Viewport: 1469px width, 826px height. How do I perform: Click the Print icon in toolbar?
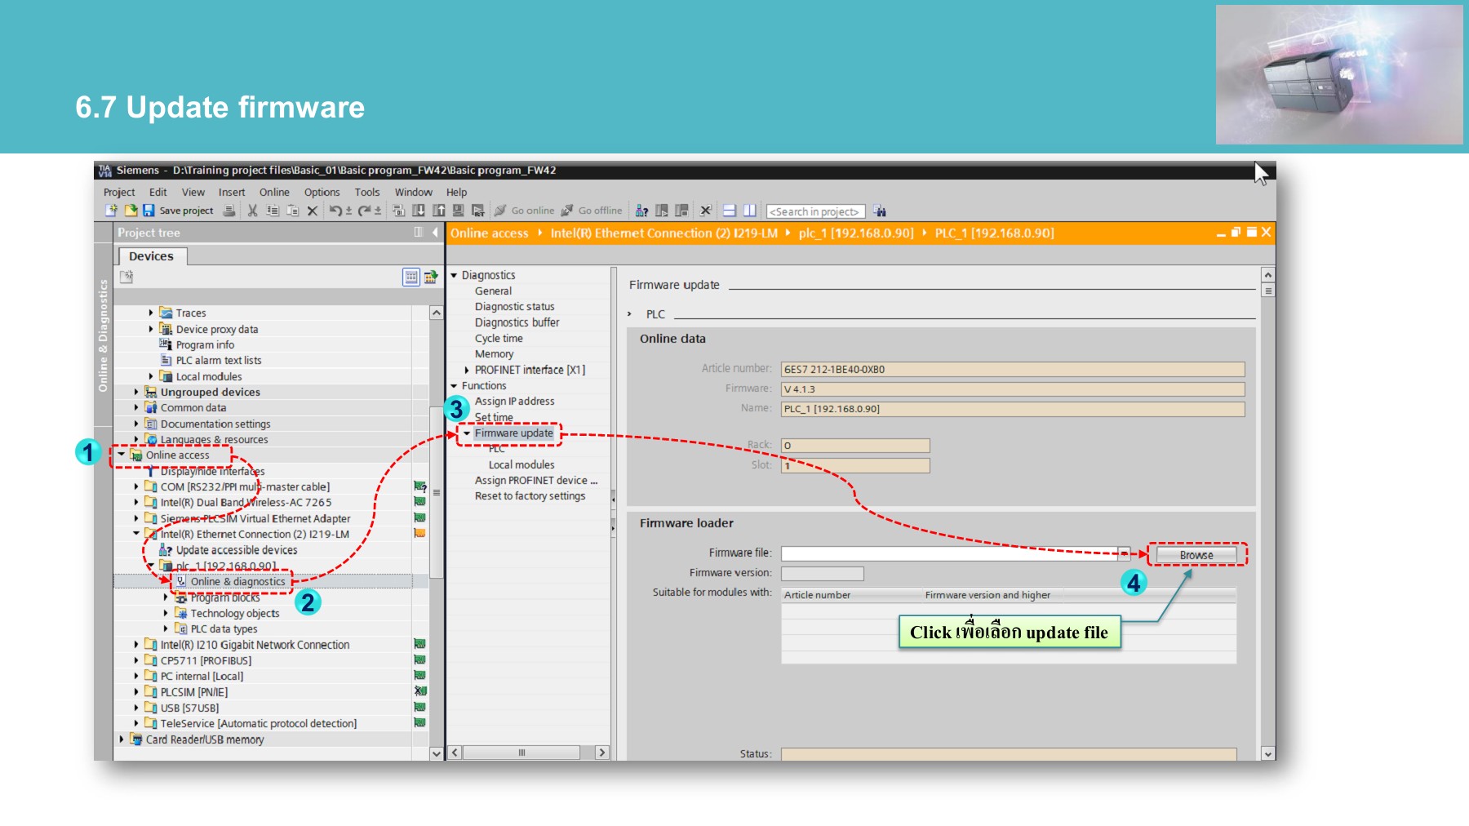(x=229, y=211)
